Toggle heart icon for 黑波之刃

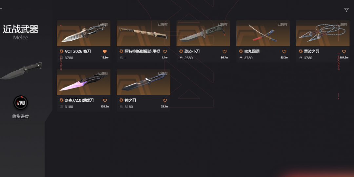tap(344, 51)
